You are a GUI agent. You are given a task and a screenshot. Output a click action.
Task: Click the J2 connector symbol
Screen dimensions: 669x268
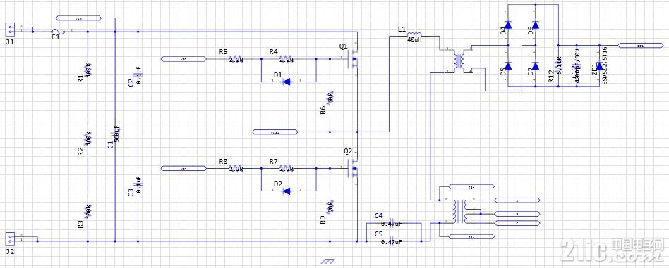(9, 239)
